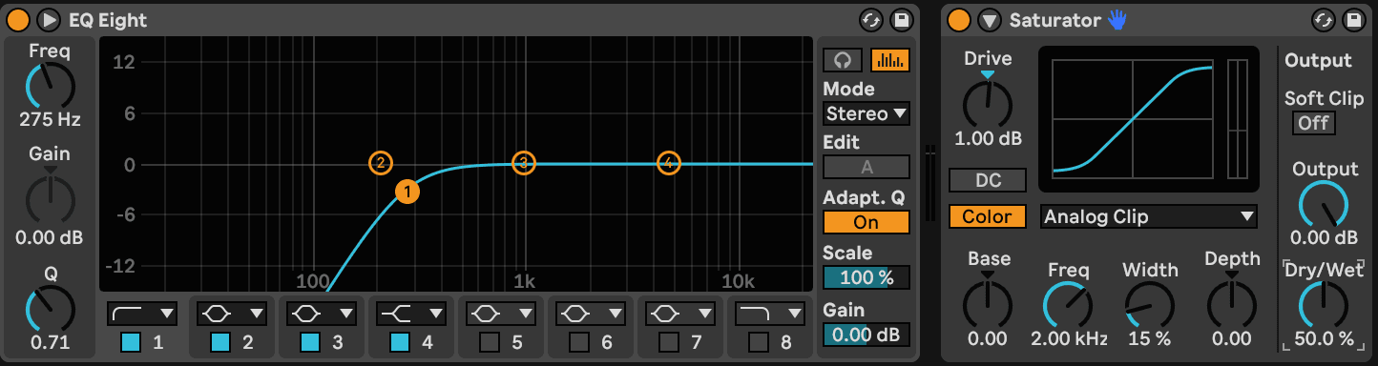The height and width of the screenshot is (366, 1378).
Task: Disable EQ band 1 activator
Action: 130,341
